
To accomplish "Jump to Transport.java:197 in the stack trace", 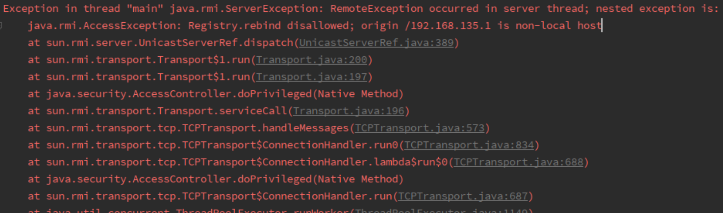I will click(311, 77).
